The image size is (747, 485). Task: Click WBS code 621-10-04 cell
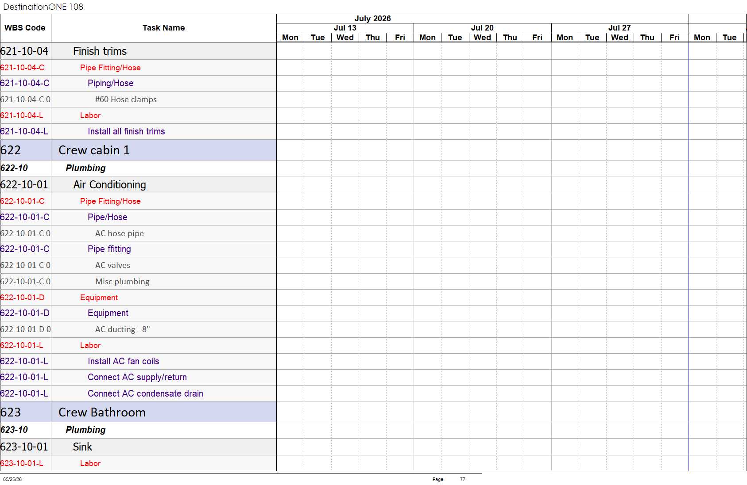coord(25,51)
